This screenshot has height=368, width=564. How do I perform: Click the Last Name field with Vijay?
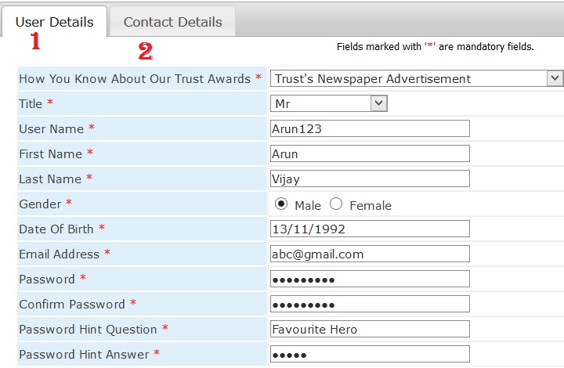[x=369, y=179]
